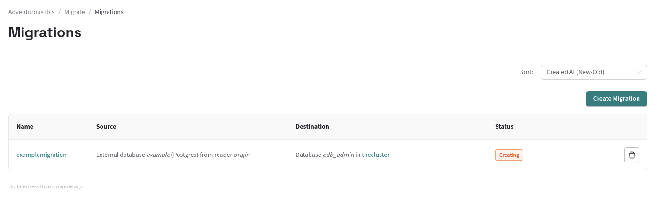Image resolution: width=661 pixels, height=201 pixels.
Task: Click the edb_admin database name text
Action: pos(338,155)
